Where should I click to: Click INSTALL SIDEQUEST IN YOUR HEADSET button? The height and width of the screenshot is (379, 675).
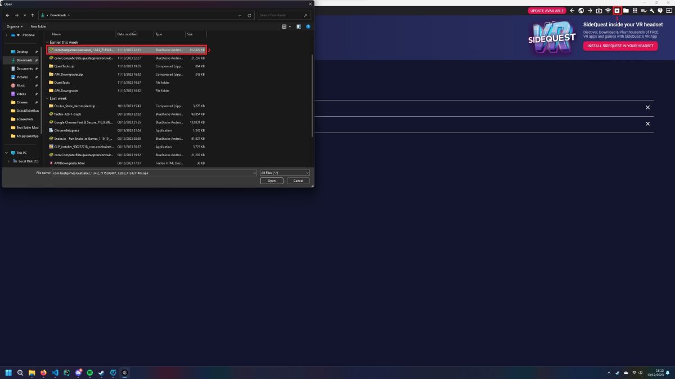click(620, 46)
